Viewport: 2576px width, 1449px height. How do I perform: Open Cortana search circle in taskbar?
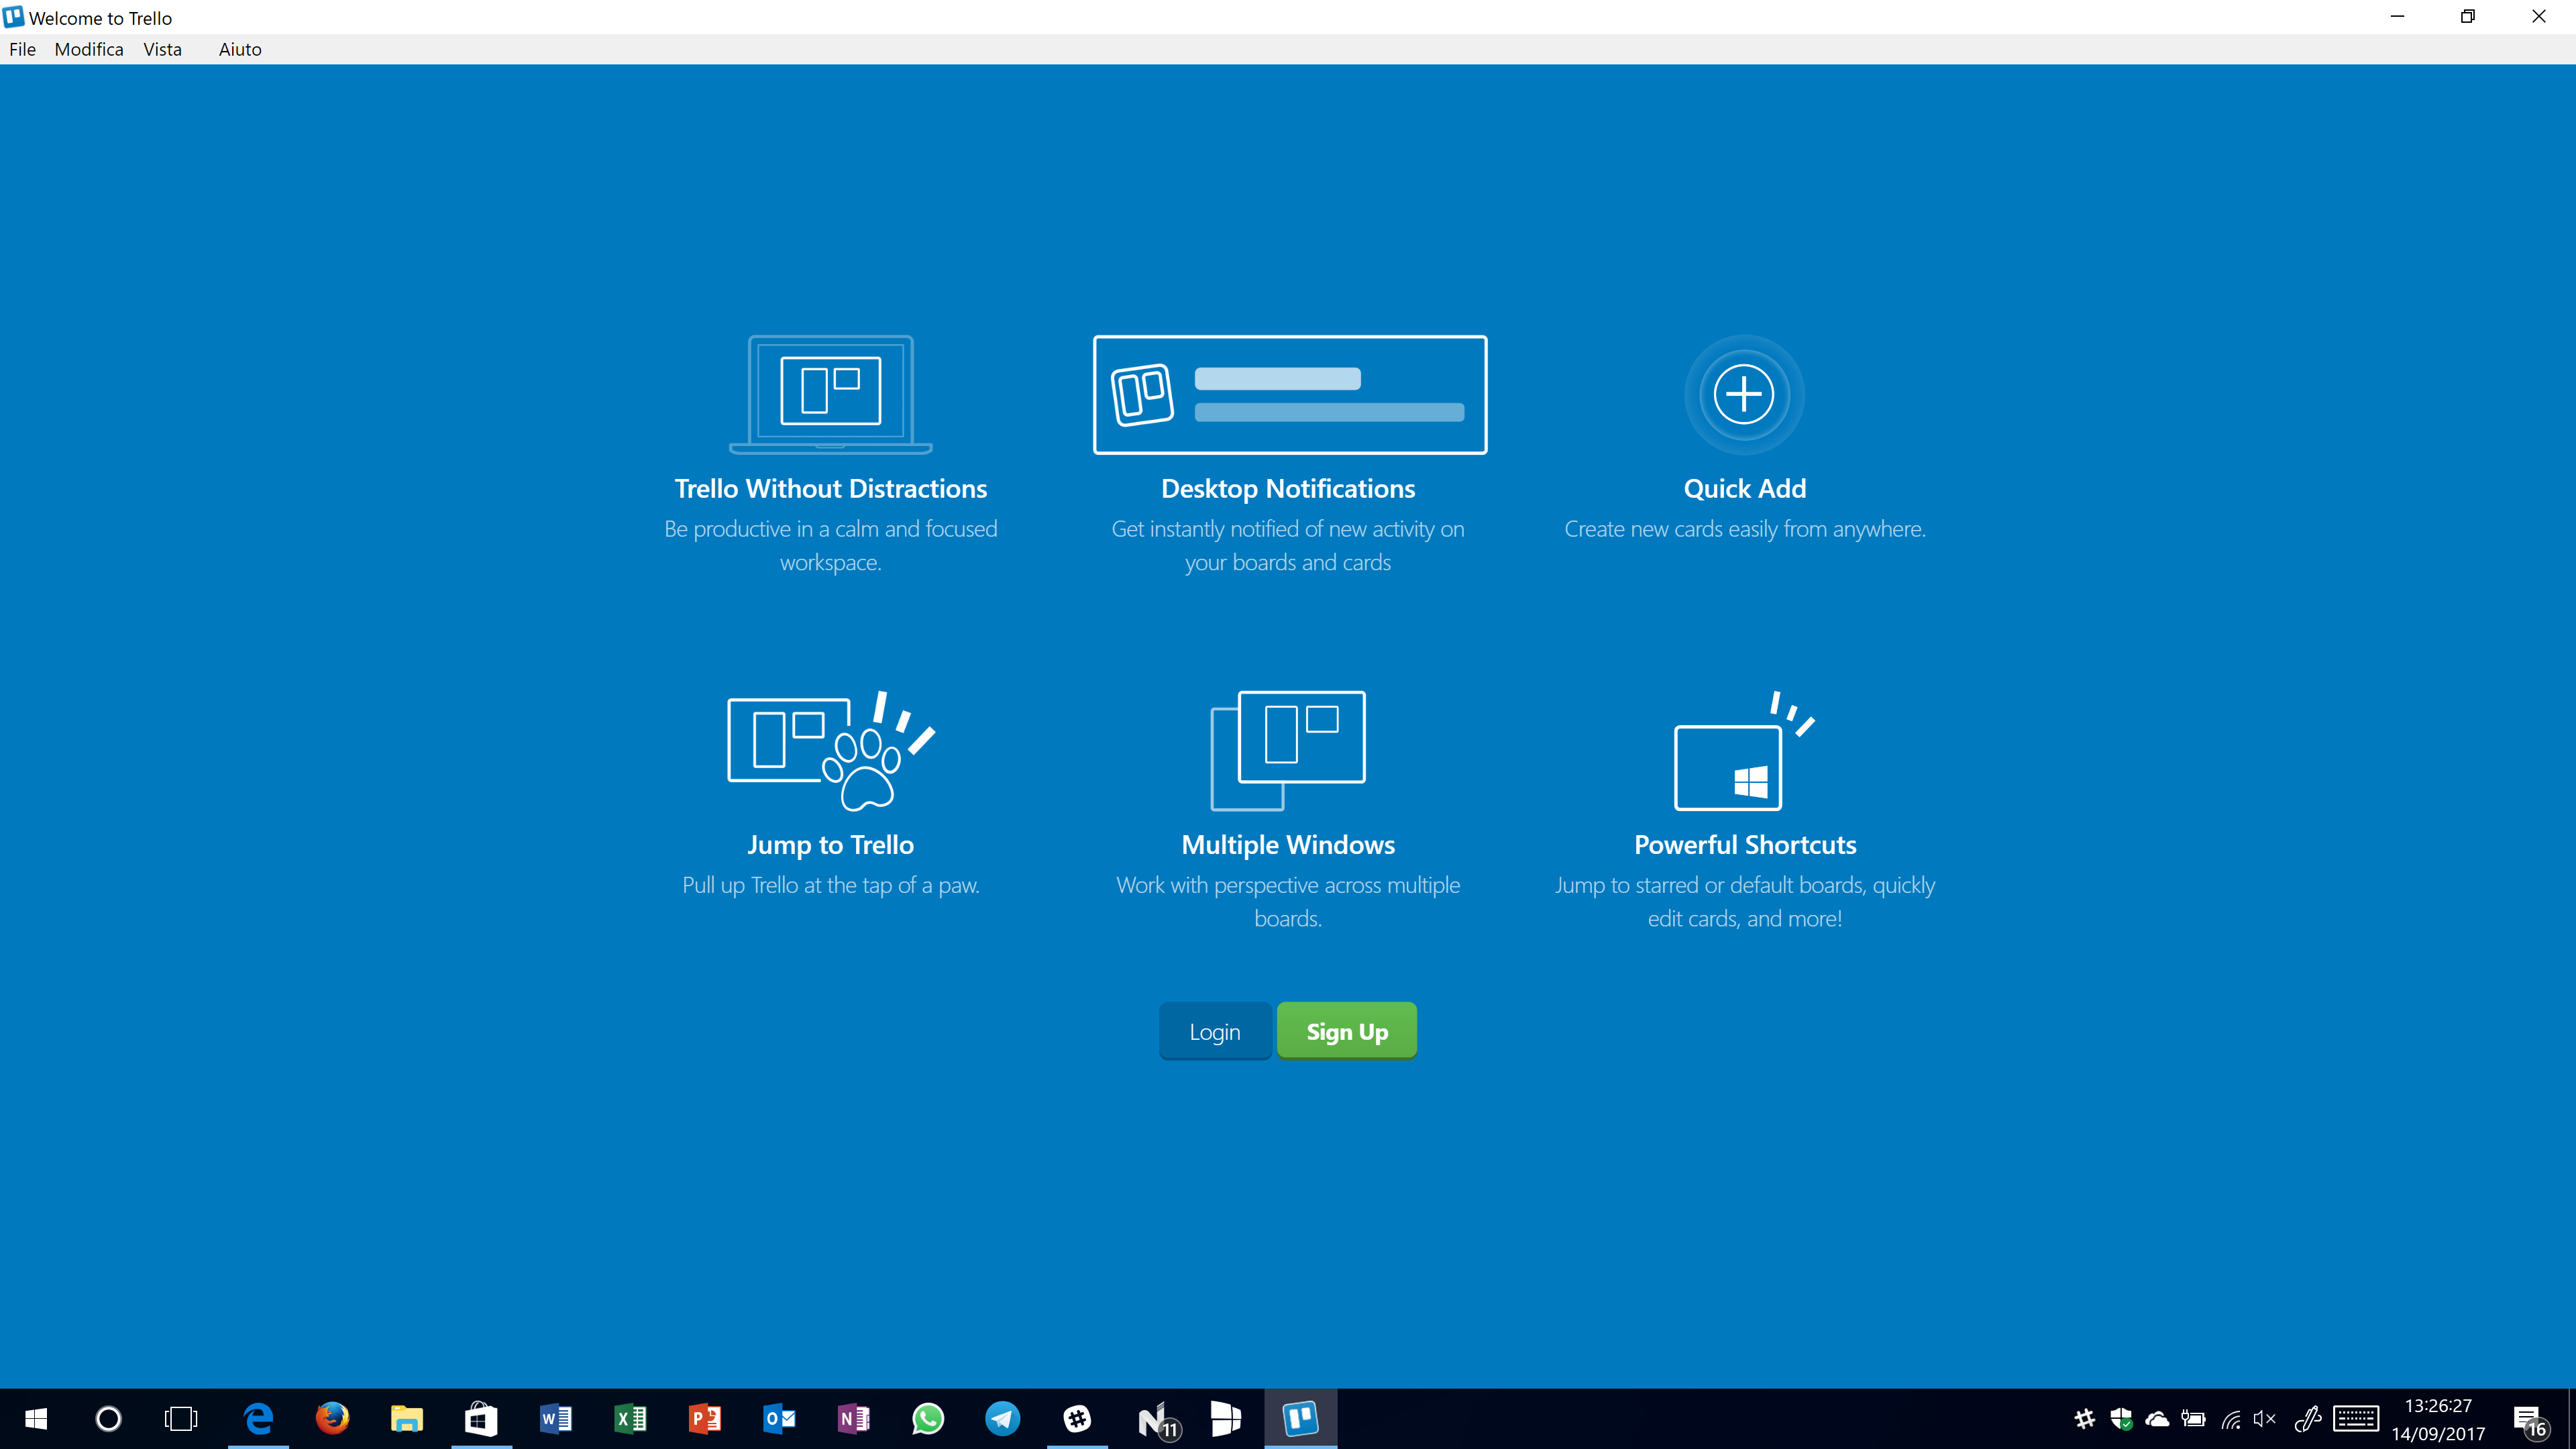pyautogui.click(x=108, y=1418)
